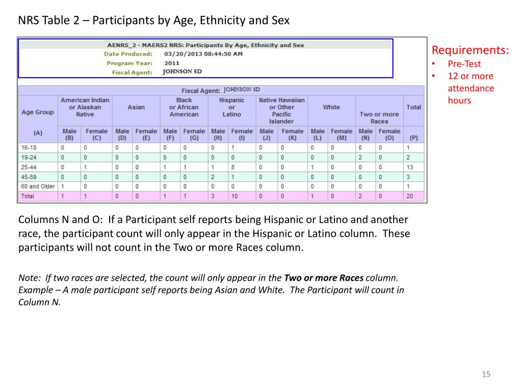Select the 60 and Older row label
The width and height of the screenshot is (522, 392).
pos(38,186)
